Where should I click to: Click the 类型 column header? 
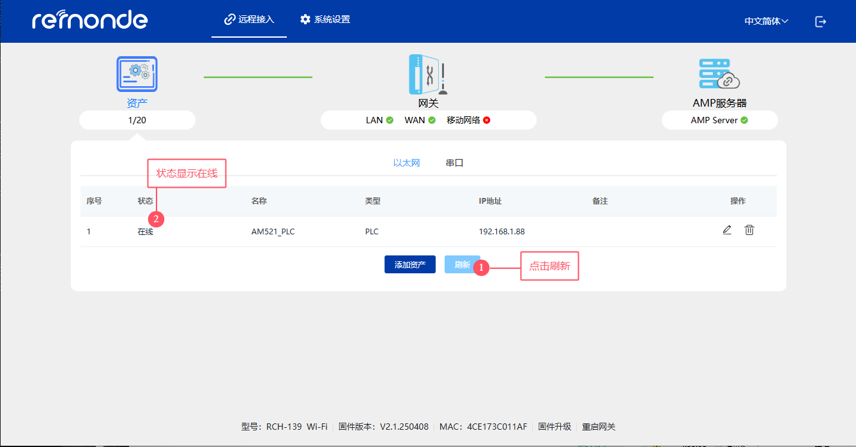(372, 201)
